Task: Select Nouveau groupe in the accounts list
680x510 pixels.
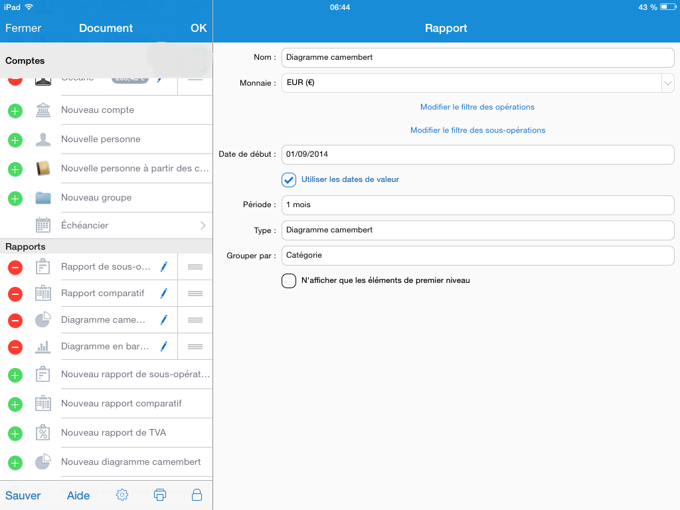Action: click(x=96, y=198)
